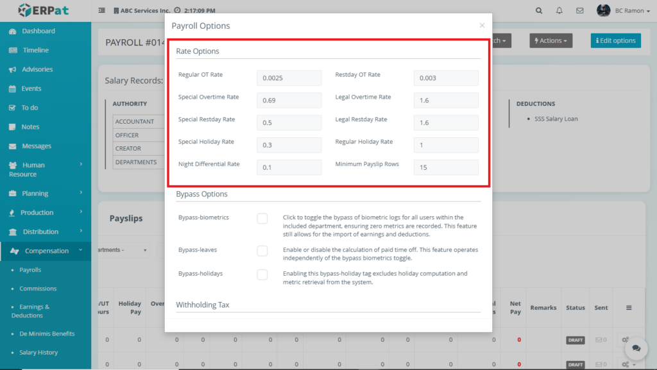Click the BC Ramon profile avatar
Screen dimensions: 657x370
[x=603, y=10]
